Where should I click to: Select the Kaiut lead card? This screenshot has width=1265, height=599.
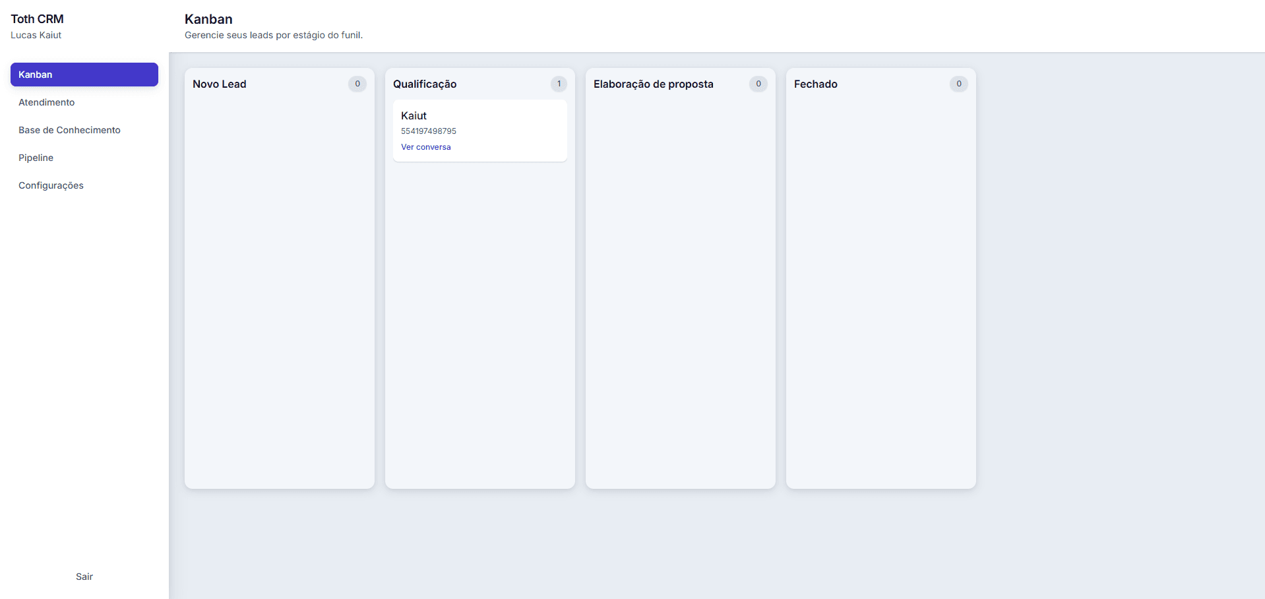coord(480,131)
